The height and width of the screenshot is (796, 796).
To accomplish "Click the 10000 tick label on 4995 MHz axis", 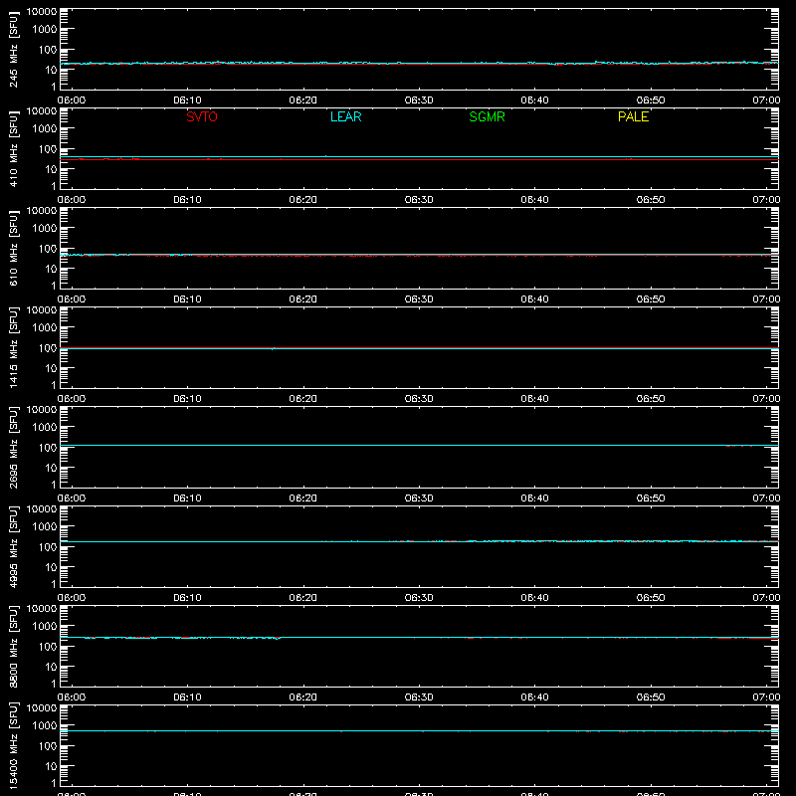I will coord(42,509).
